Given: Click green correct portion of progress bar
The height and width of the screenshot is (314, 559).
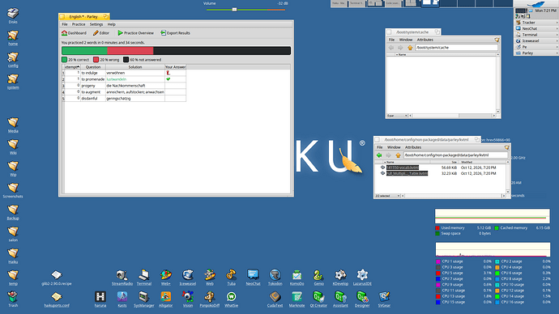Looking at the screenshot, I should (84, 50).
